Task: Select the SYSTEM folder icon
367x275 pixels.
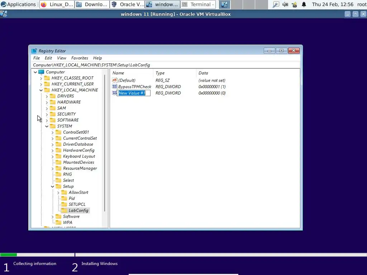Action: (x=53, y=126)
